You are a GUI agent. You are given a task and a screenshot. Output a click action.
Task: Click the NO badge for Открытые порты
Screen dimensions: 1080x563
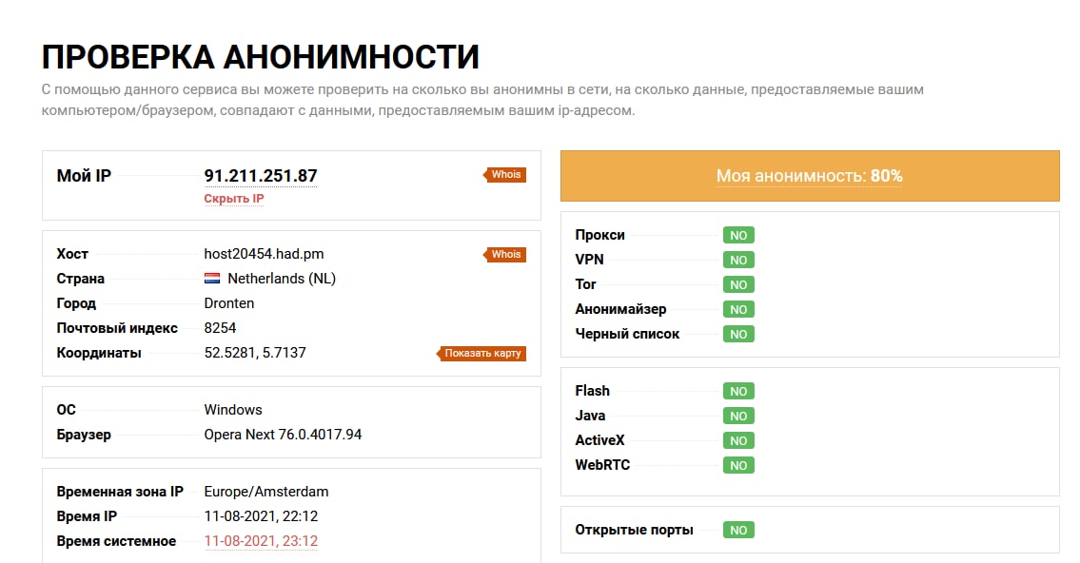[x=738, y=530]
